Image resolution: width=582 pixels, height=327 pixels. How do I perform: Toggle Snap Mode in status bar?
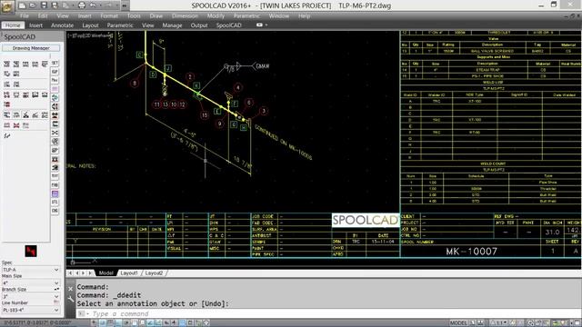coord(103,323)
